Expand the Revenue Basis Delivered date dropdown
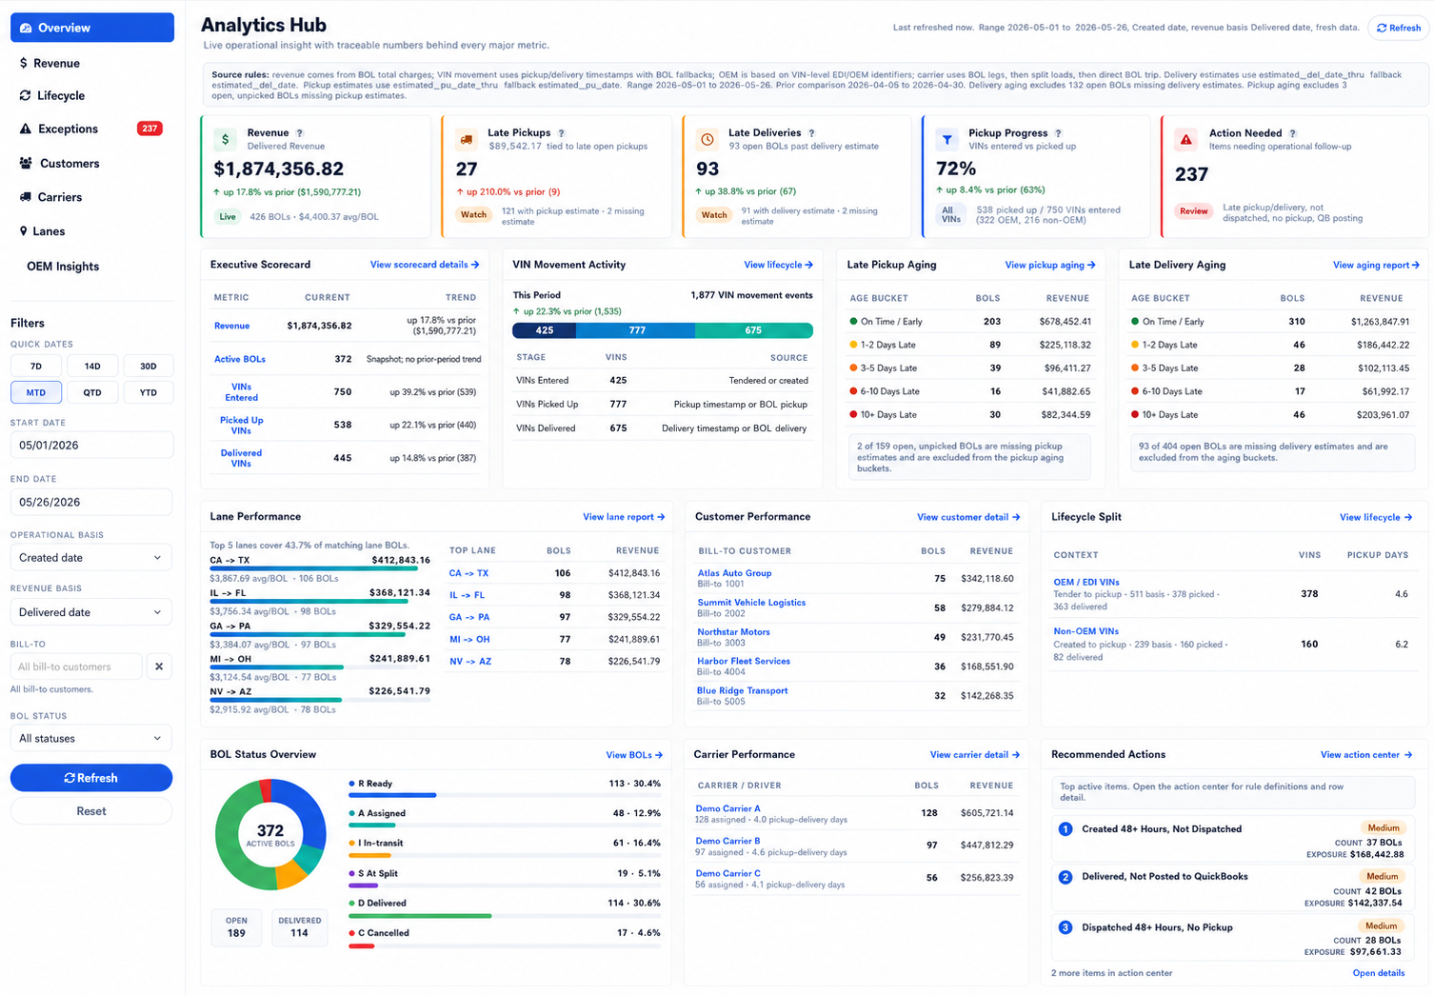The image size is (1434, 995). point(91,612)
